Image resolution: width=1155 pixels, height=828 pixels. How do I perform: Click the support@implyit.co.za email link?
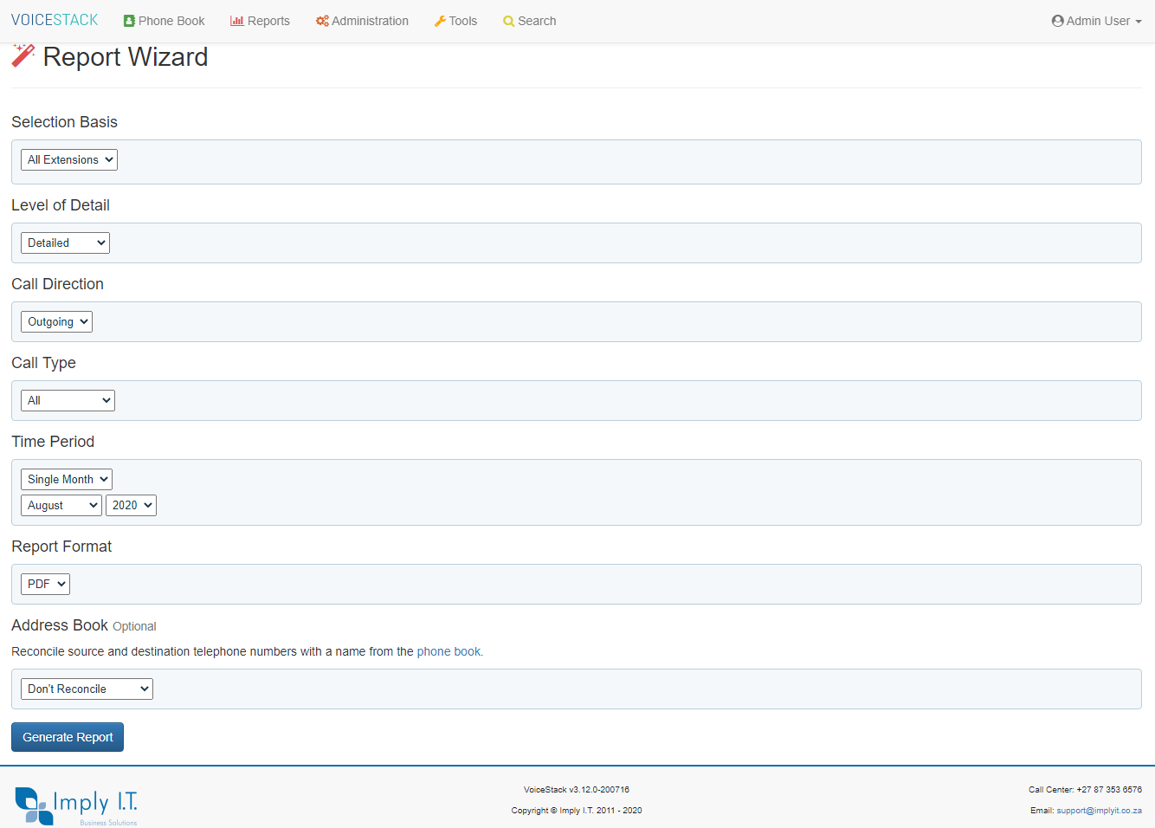pyautogui.click(x=1099, y=811)
